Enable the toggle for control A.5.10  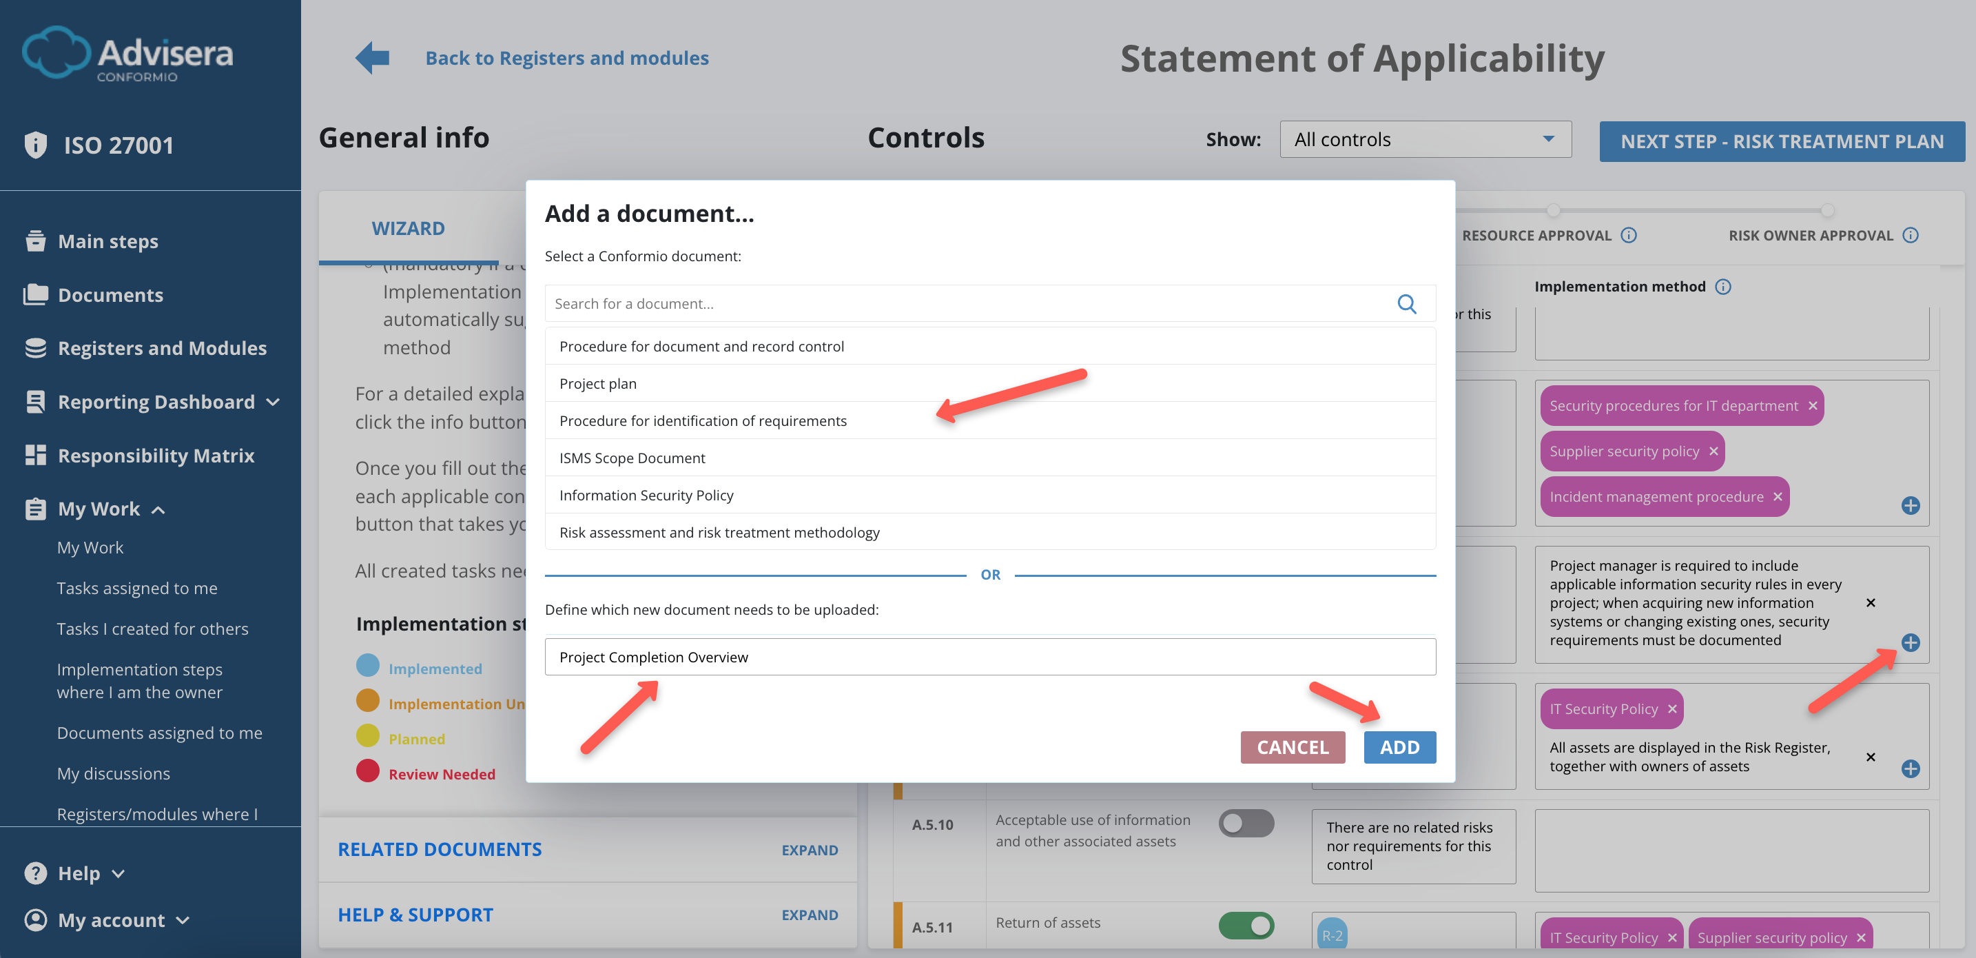[1246, 822]
